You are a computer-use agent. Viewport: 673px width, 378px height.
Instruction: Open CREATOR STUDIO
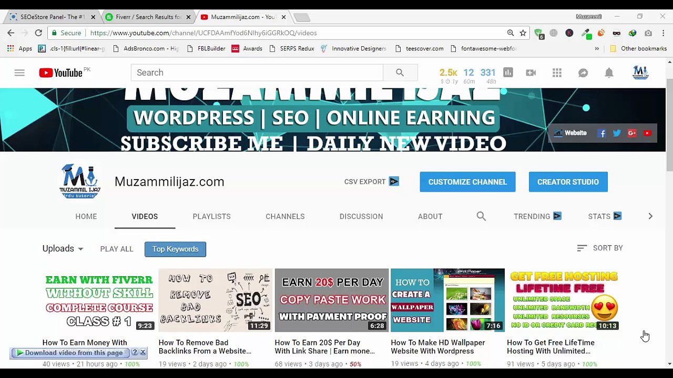(568, 182)
